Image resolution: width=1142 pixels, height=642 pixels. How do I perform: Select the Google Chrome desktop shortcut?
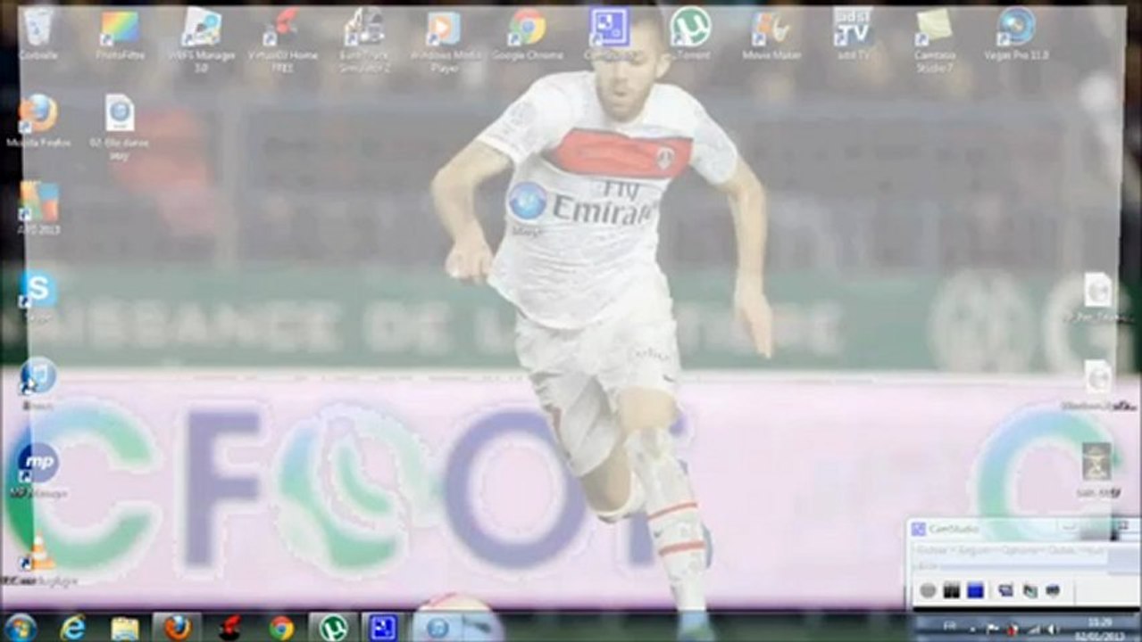527,35
